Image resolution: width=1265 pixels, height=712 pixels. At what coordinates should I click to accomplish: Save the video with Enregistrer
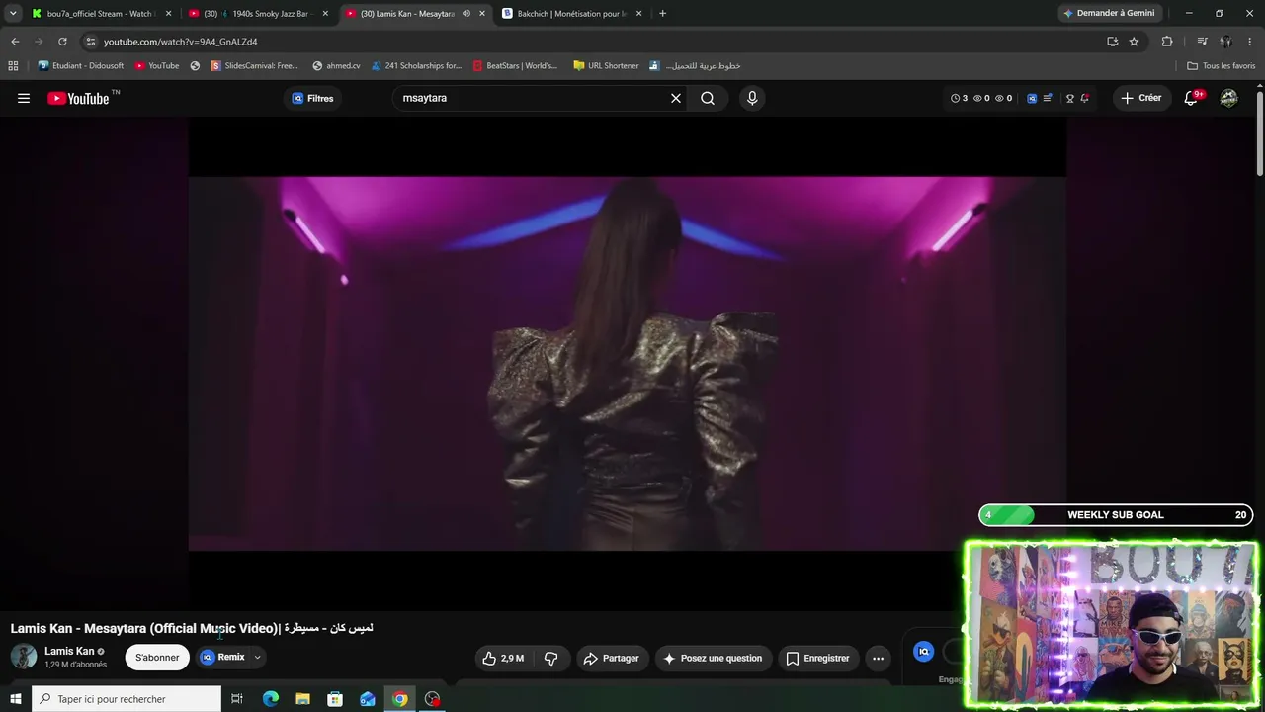[x=817, y=658]
